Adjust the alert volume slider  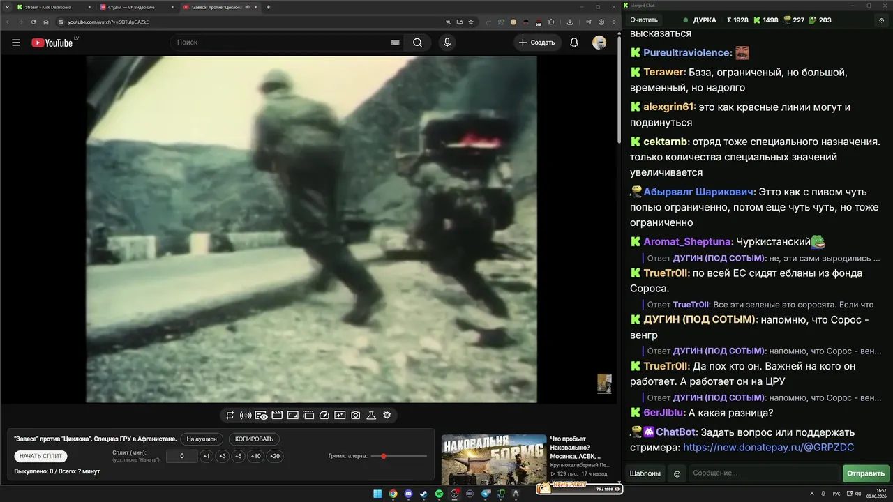click(399, 456)
